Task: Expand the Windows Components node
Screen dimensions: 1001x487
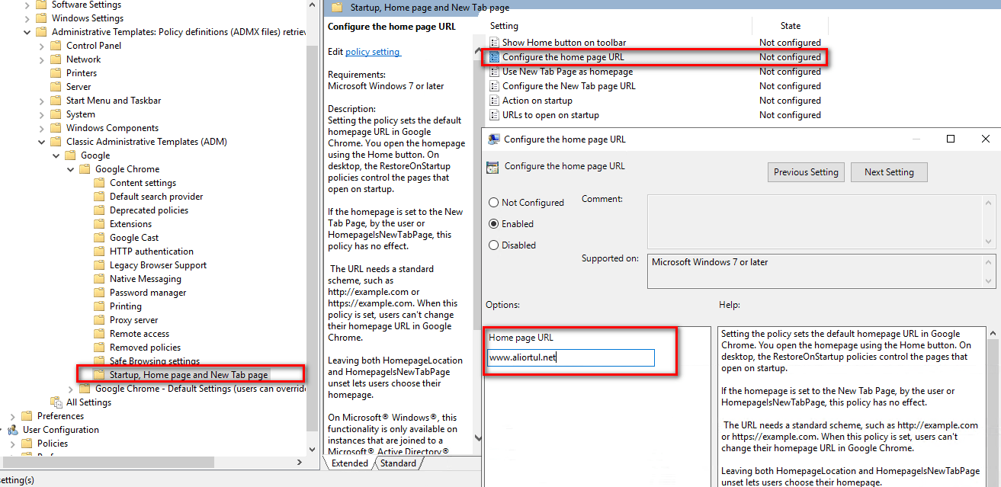Action: pos(42,128)
